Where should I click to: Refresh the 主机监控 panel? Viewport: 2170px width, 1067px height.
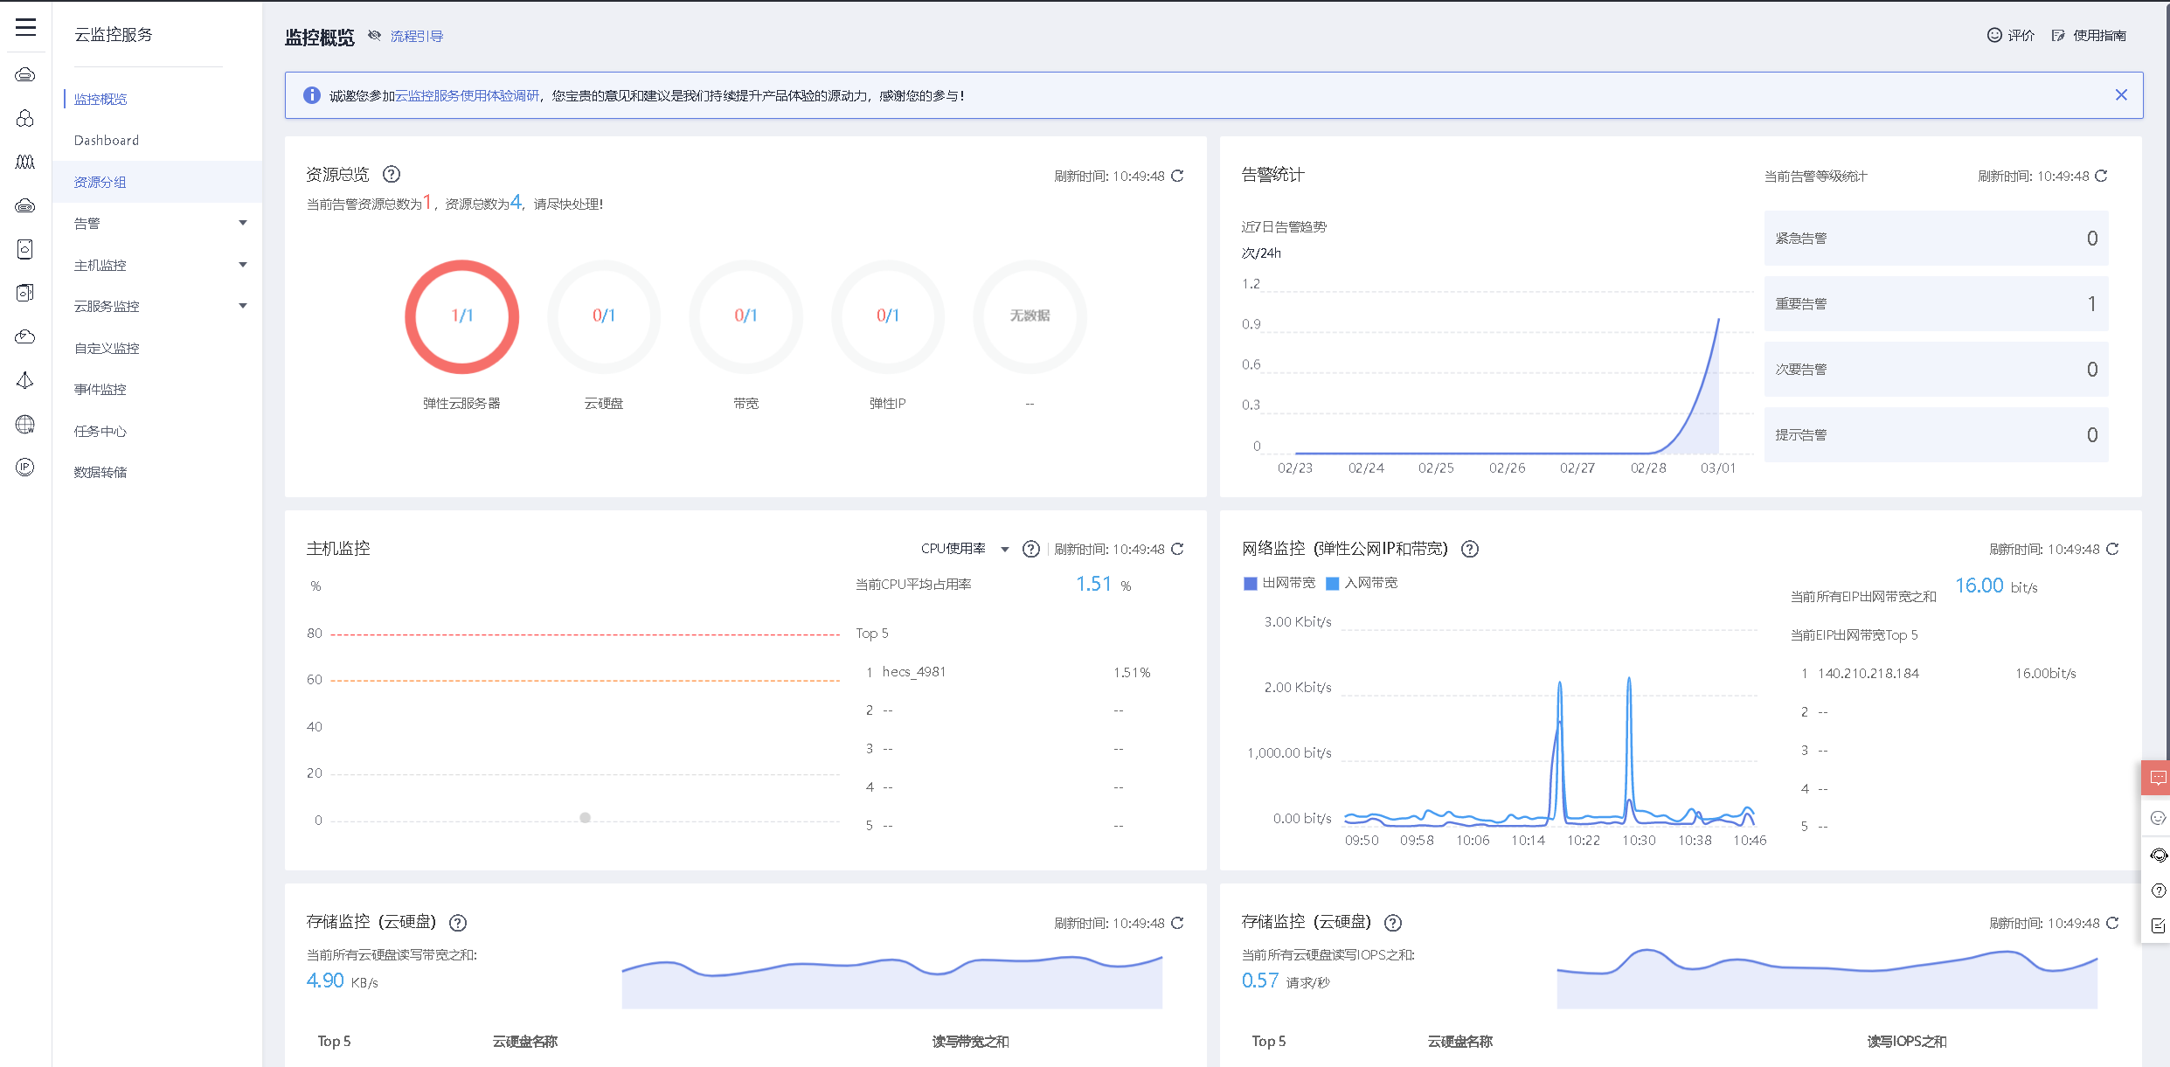tap(1177, 549)
